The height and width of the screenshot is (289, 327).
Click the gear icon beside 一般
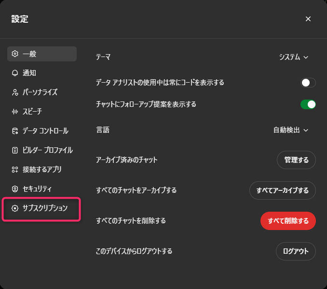(15, 54)
